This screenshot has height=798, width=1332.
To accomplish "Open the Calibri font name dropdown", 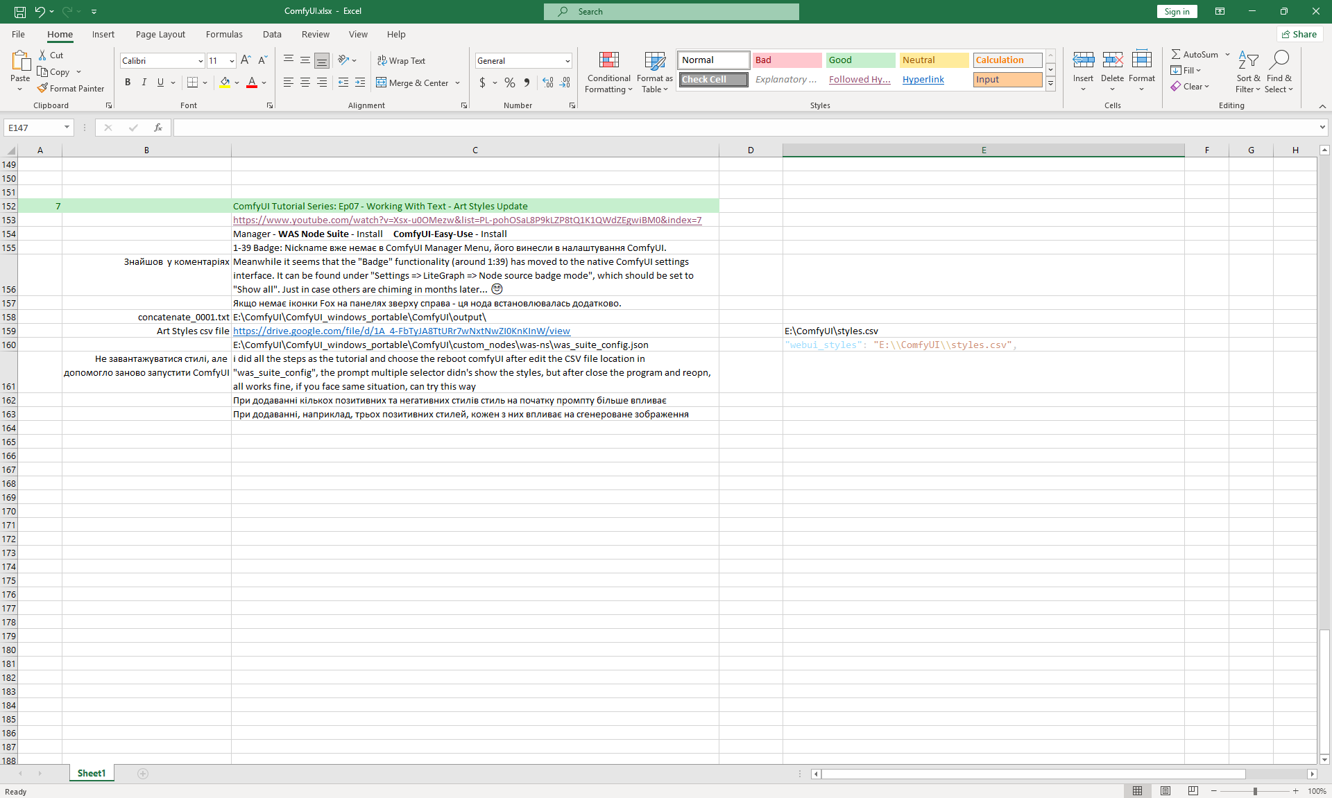I will coord(200,61).
